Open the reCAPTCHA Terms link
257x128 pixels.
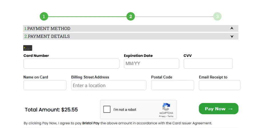pyautogui.click(x=170, y=116)
